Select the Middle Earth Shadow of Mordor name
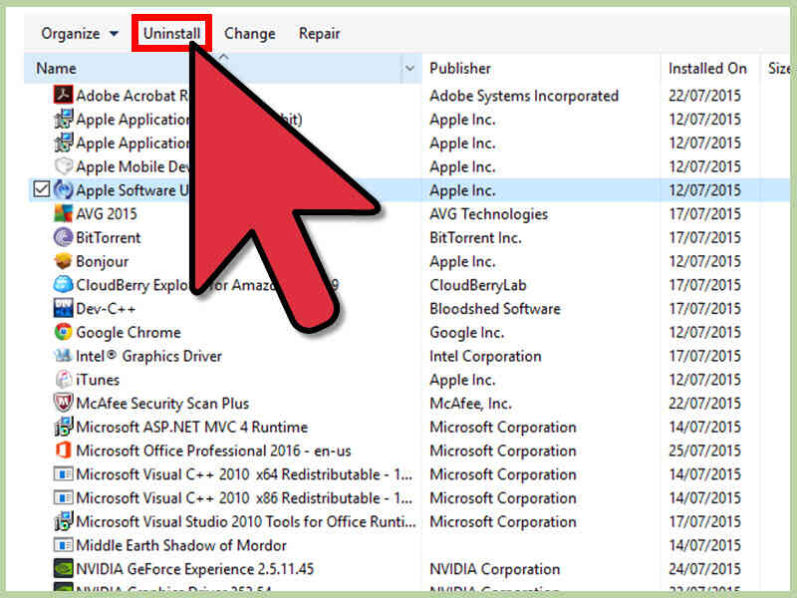Image resolution: width=797 pixels, height=598 pixels. [x=181, y=545]
